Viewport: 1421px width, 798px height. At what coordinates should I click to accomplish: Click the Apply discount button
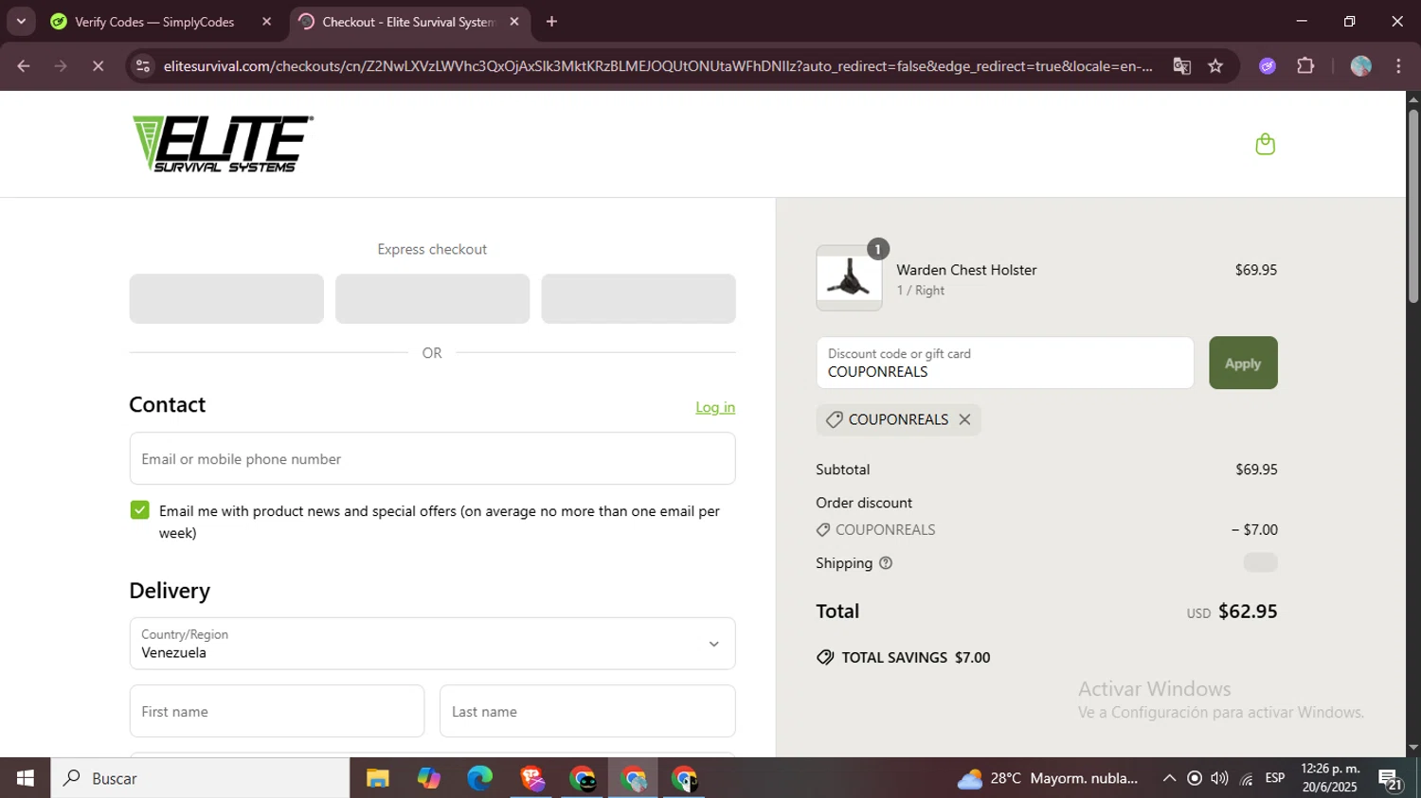(1243, 363)
